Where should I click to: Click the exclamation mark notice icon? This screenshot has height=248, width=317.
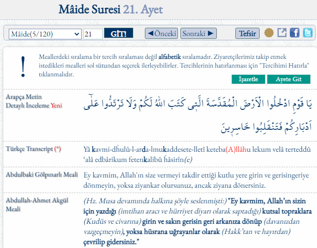tap(23, 67)
